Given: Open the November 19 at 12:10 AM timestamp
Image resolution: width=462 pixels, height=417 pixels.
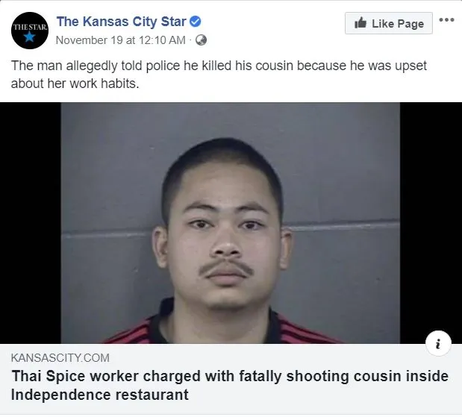Looking at the screenshot, I should [x=120, y=40].
